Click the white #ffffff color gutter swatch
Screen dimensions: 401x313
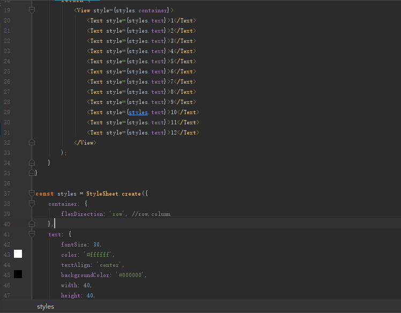[18, 254]
